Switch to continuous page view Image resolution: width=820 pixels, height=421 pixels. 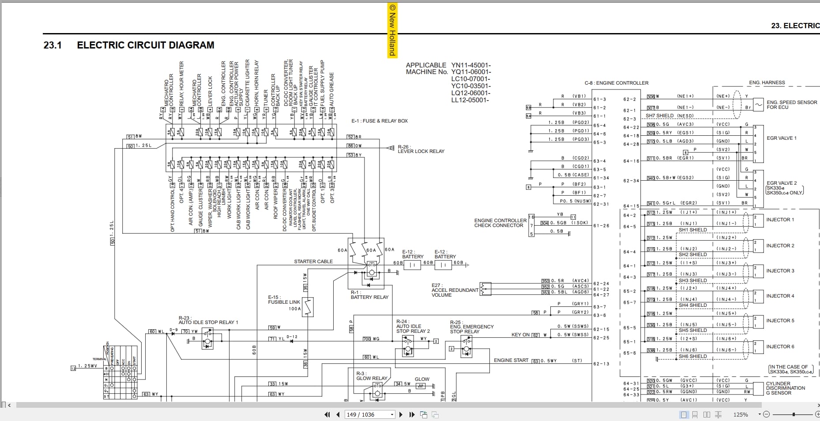click(695, 414)
